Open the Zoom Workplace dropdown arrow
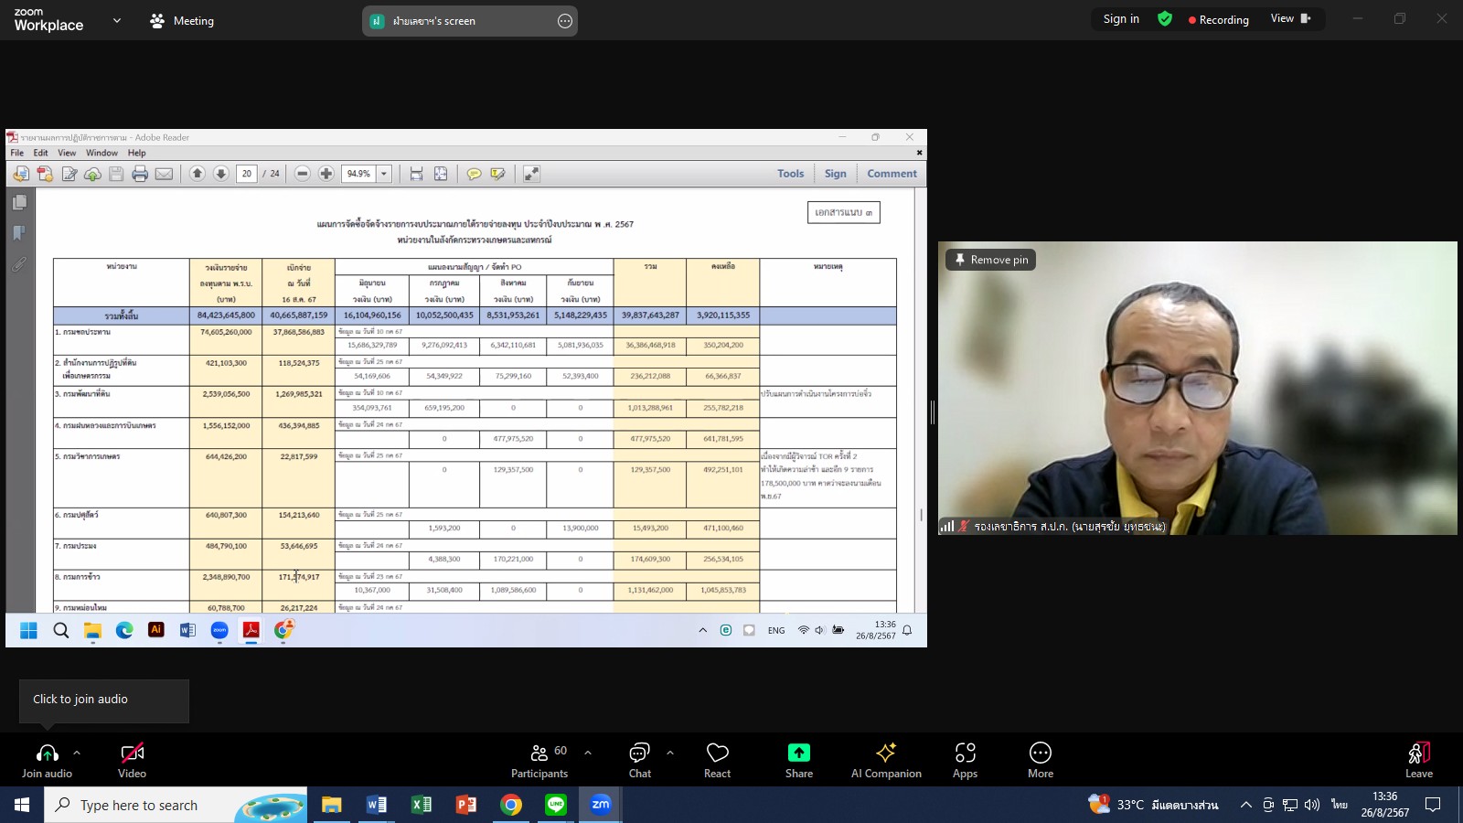 click(x=117, y=20)
